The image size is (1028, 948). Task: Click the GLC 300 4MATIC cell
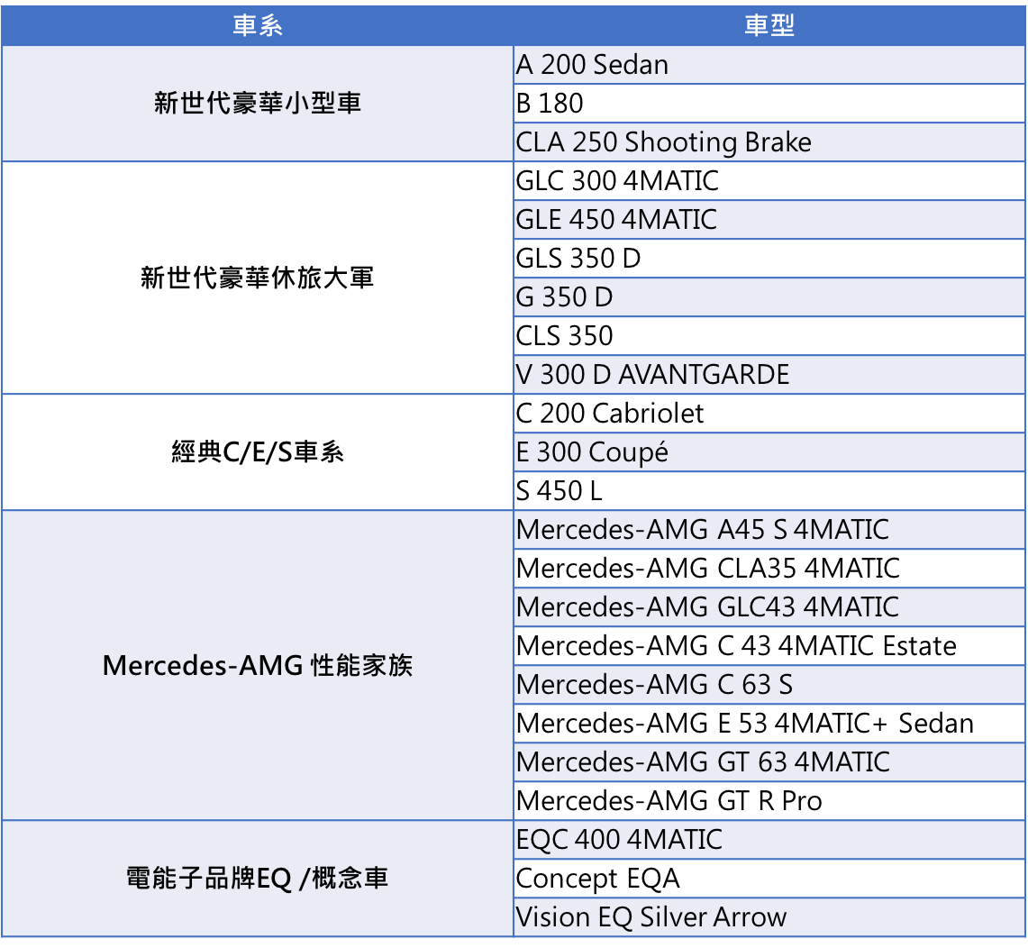click(769, 180)
